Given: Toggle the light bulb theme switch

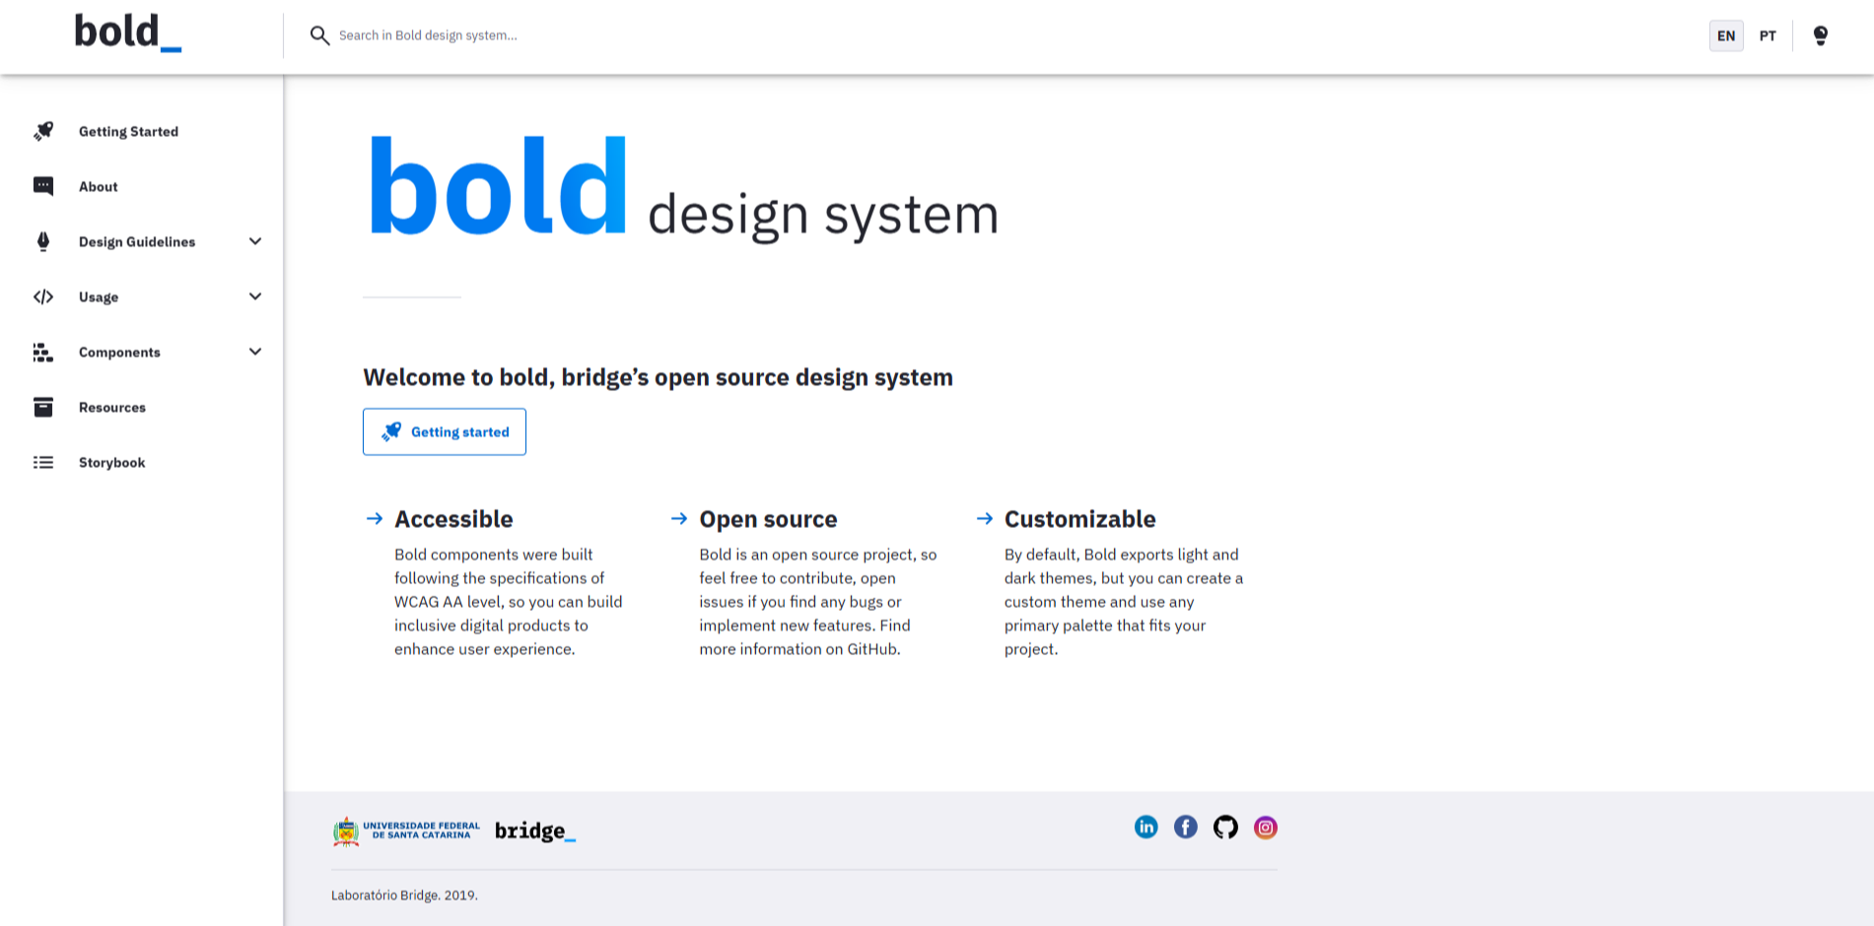Looking at the screenshot, I should [x=1821, y=35].
